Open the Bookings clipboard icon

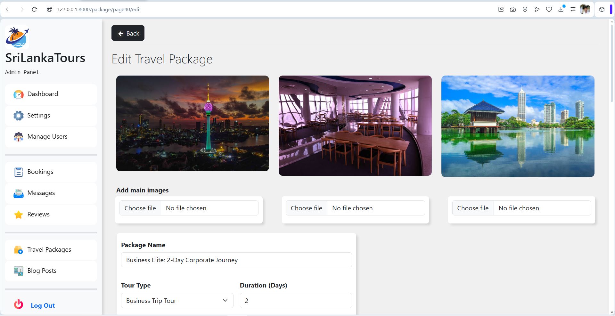[19, 172]
